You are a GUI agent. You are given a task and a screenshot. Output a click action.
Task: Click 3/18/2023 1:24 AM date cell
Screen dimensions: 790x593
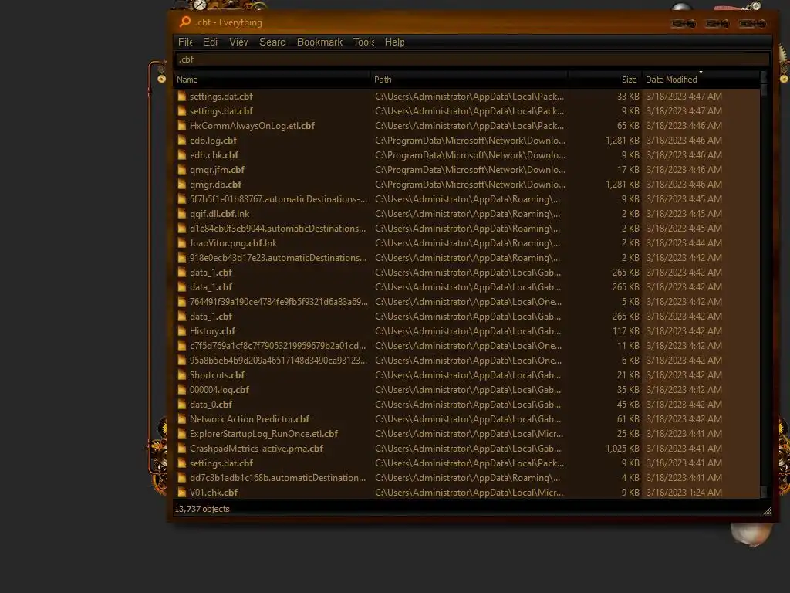pyautogui.click(x=684, y=493)
